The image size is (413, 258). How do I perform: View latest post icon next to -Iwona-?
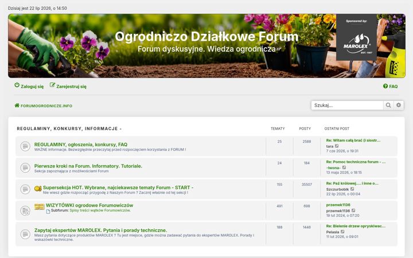click(344, 167)
